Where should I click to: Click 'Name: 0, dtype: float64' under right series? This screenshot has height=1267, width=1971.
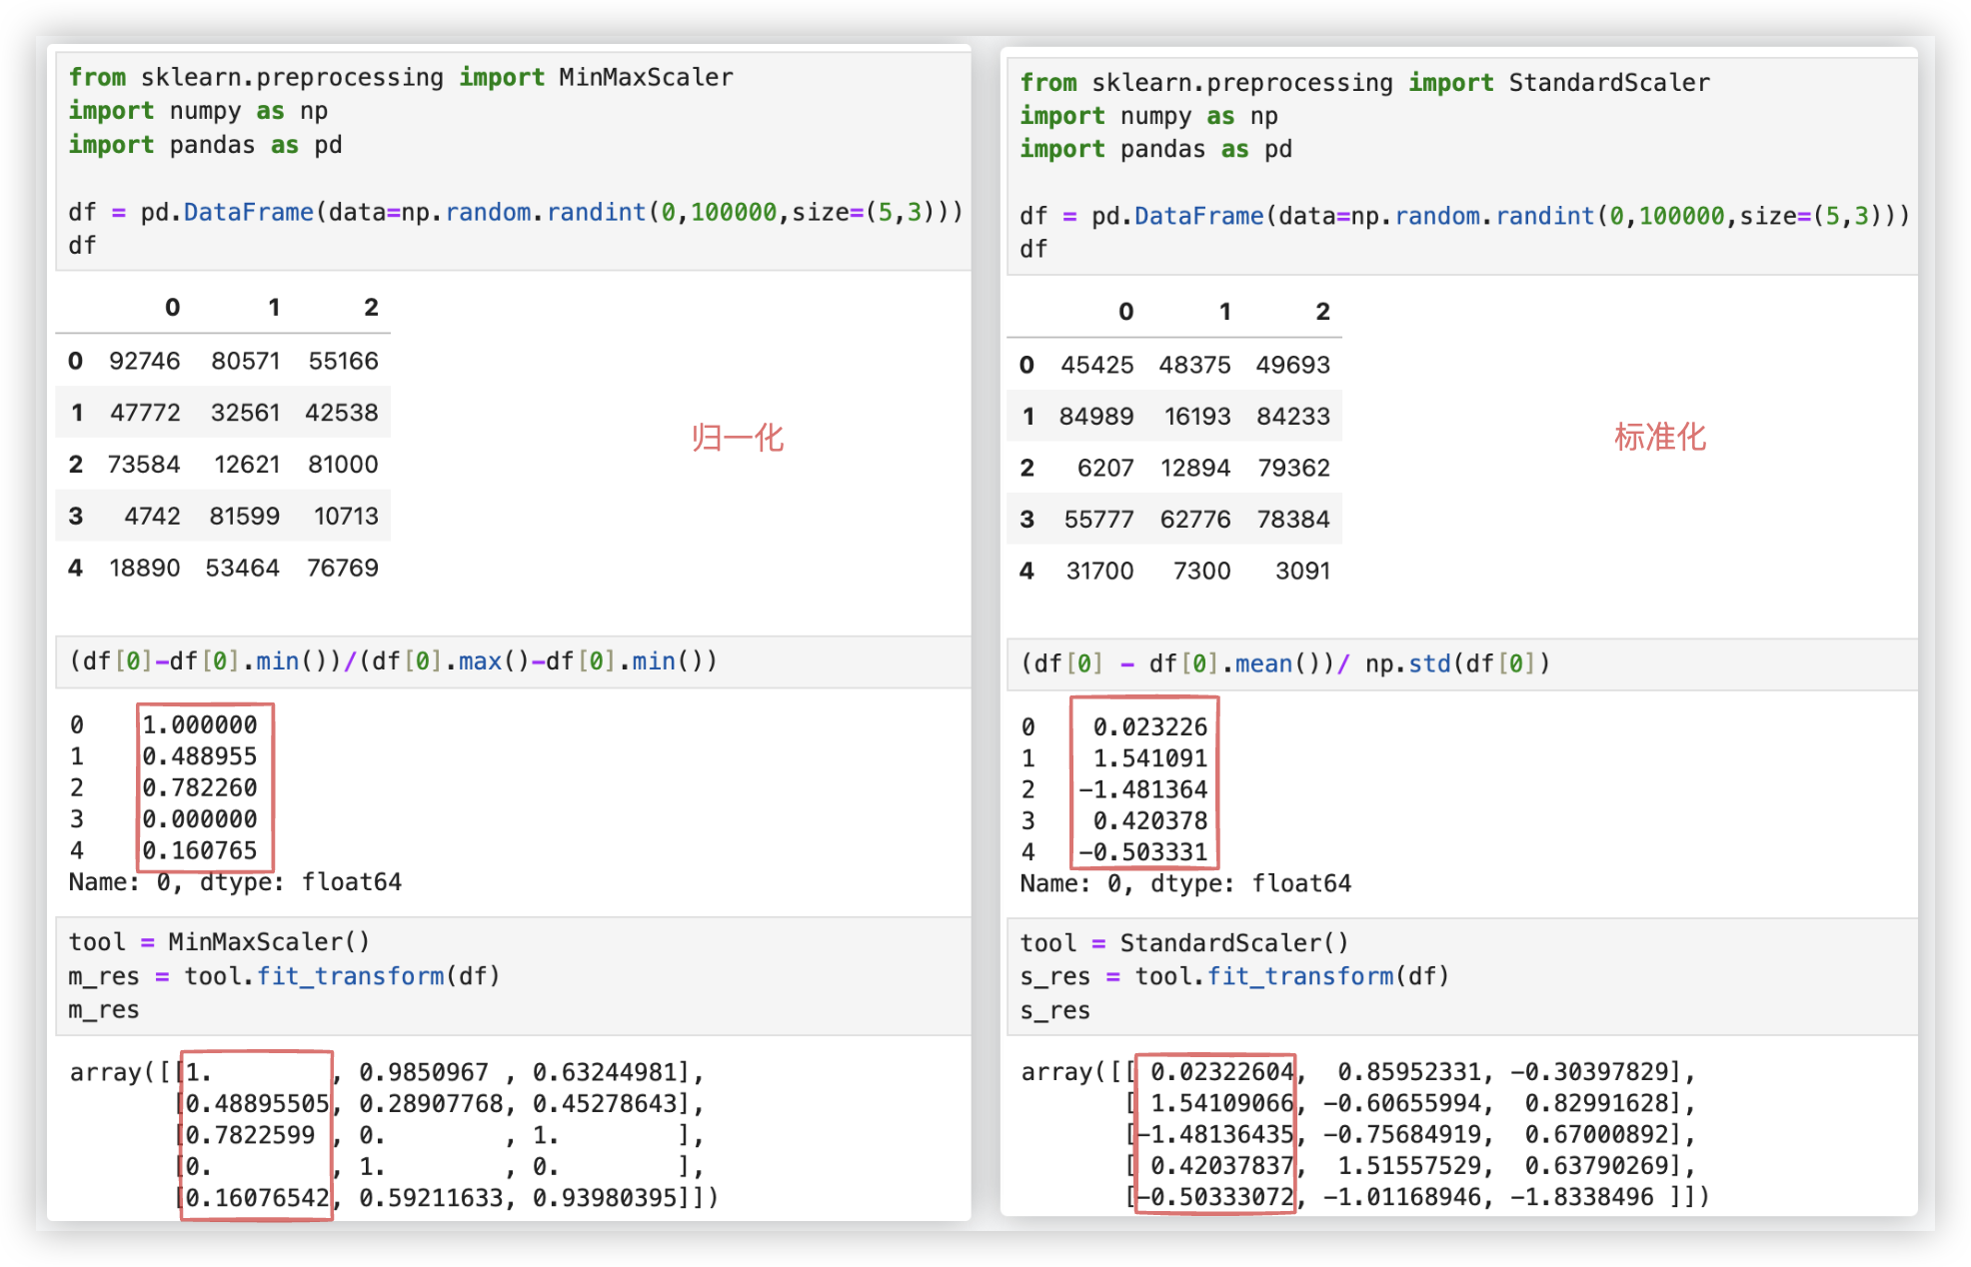coord(1185,884)
